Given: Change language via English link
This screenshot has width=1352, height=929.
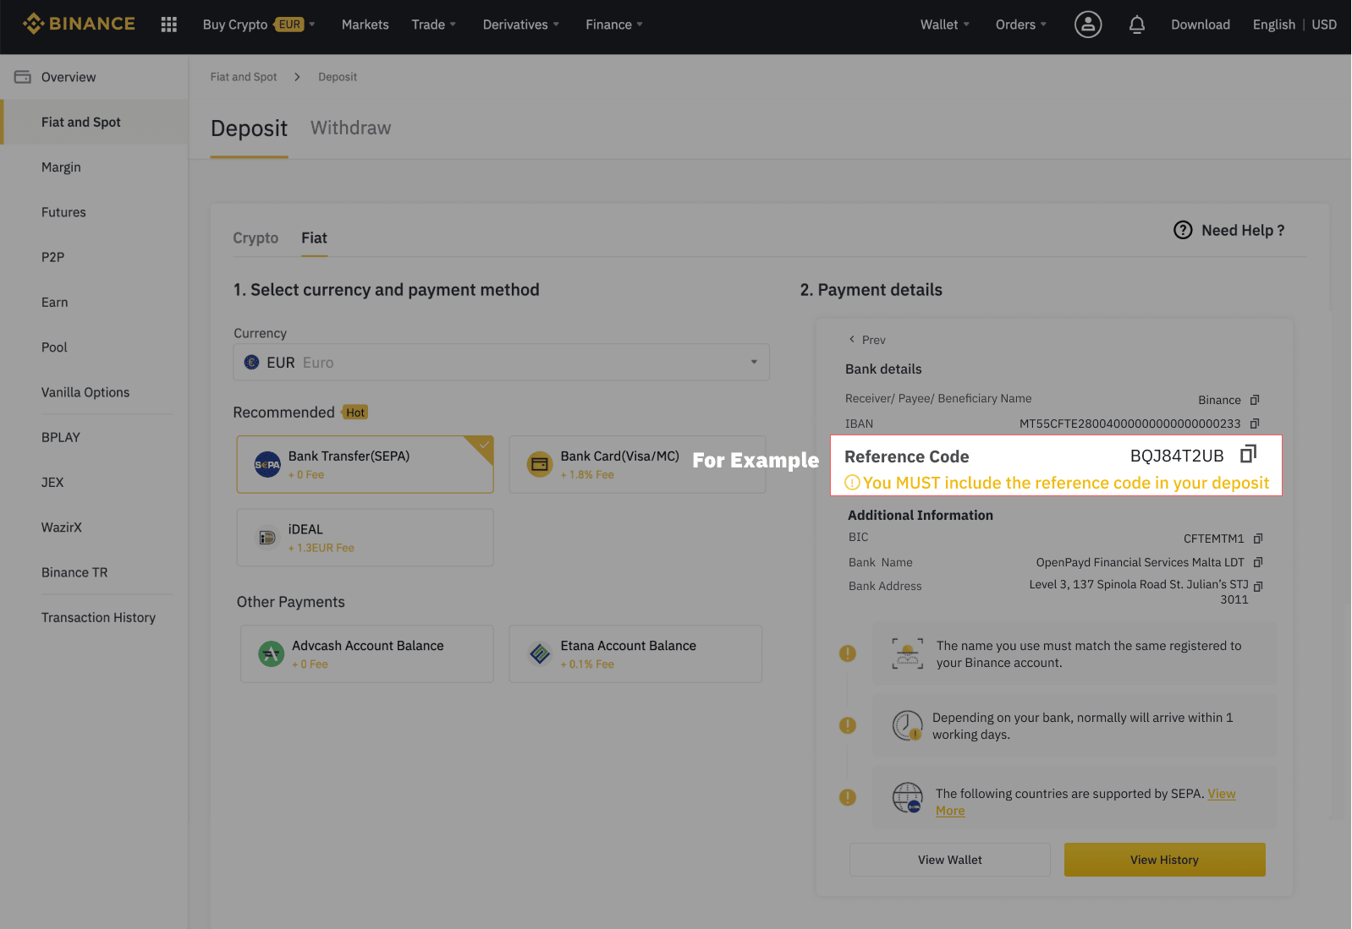Looking at the screenshot, I should pyautogui.click(x=1274, y=25).
